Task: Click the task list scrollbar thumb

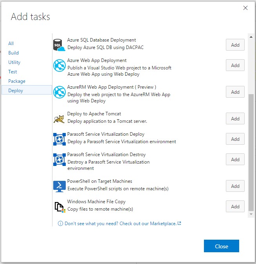Action: 251,153
